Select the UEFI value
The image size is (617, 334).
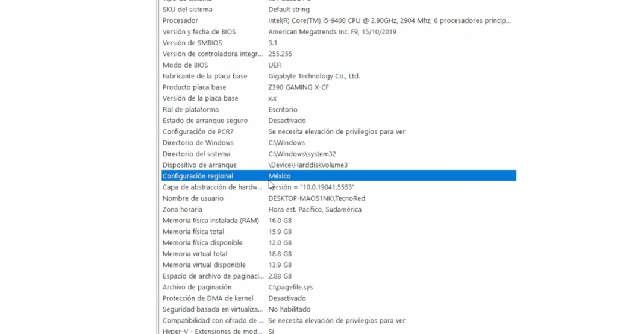275,65
